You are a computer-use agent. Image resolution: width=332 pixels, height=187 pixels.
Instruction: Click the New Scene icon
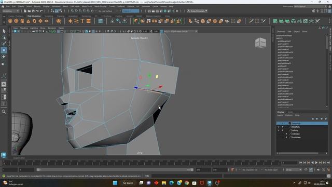pyautogui.click(x=25, y=11)
